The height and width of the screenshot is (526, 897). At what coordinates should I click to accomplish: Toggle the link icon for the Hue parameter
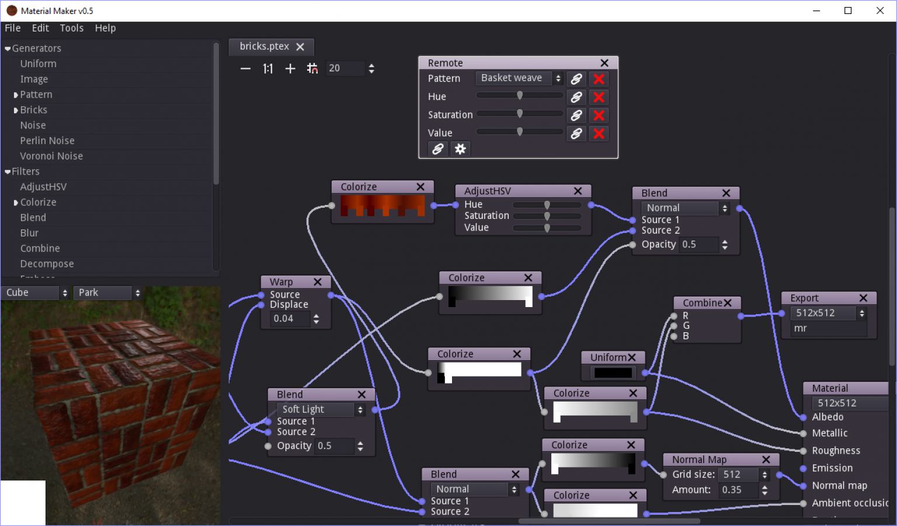point(576,97)
